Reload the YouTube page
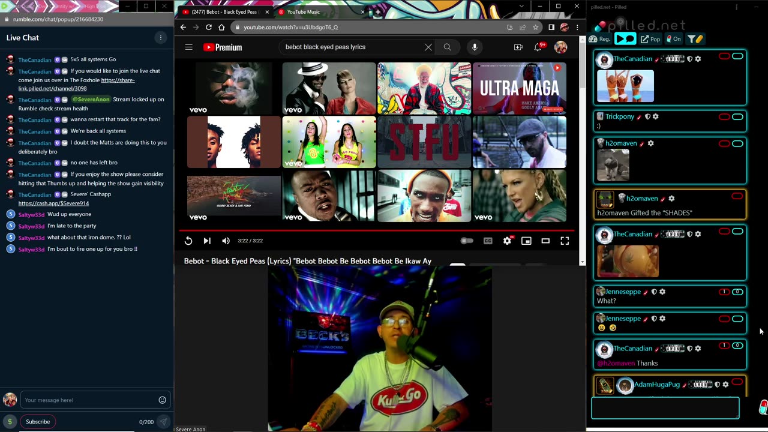This screenshot has height=432, width=768. [x=209, y=27]
